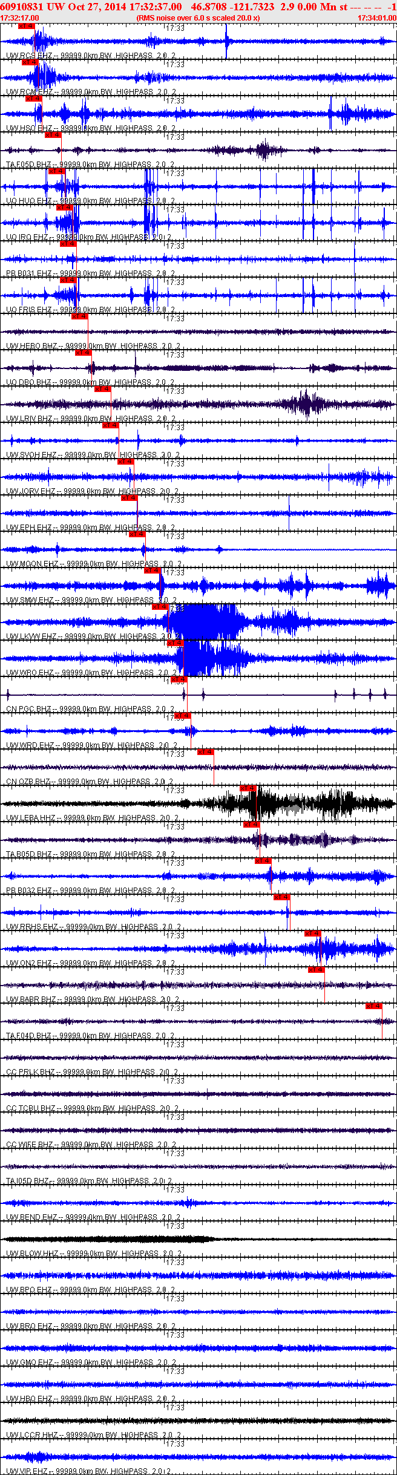Click the pick flag on the CN PGC trace
This screenshot has width=397, height=1475.
coord(179,679)
